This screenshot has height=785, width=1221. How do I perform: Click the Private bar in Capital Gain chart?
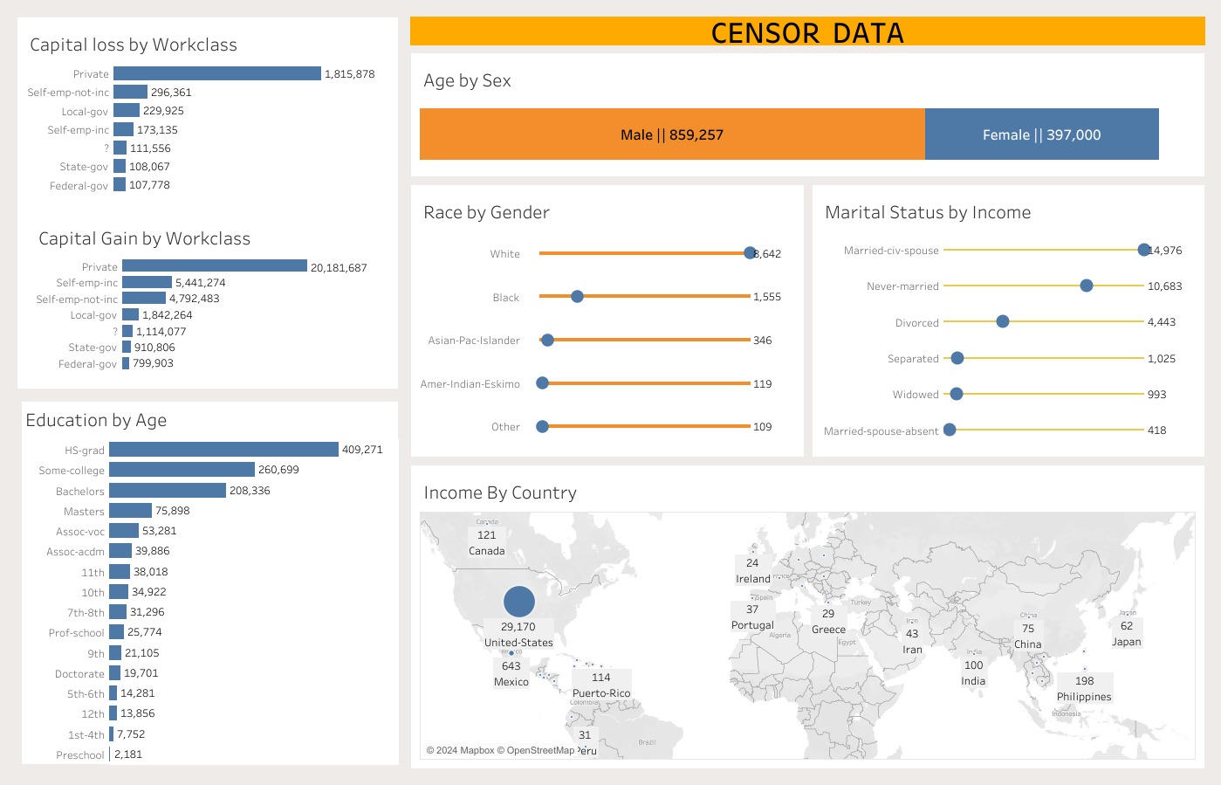coord(215,266)
